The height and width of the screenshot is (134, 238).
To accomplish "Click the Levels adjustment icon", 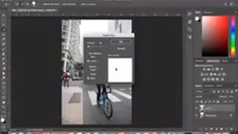I will click(209, 70).
